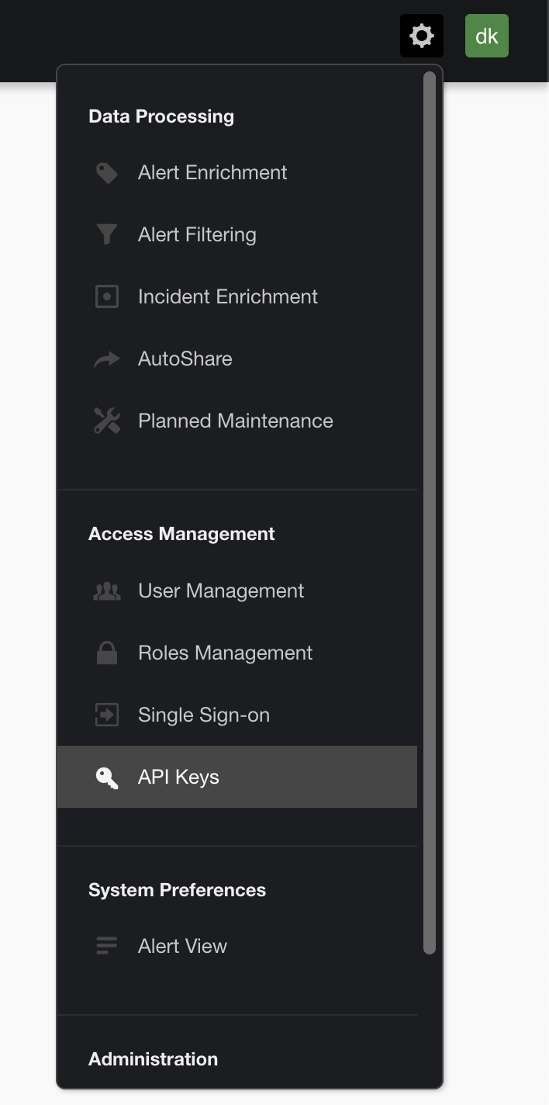The height and width of the screenshot is (1105, 549).
Task: Click the Administration section header
Action: 152,1058
